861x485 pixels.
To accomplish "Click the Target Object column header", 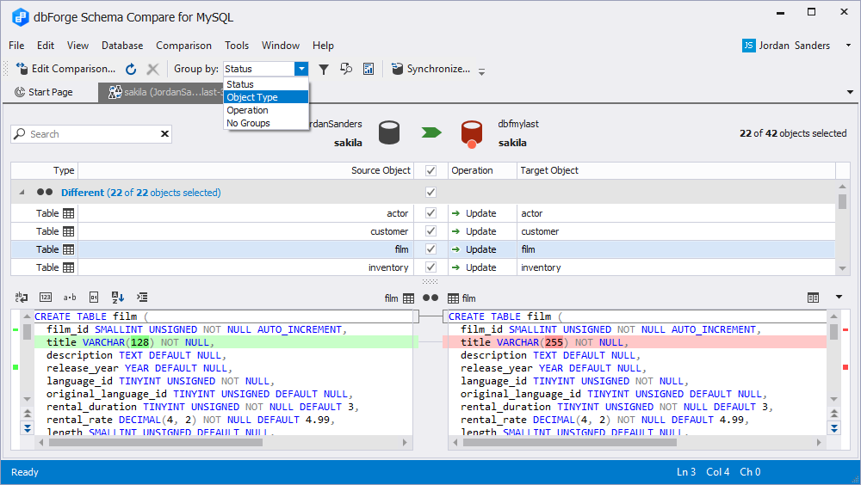I will pos(676,170).
